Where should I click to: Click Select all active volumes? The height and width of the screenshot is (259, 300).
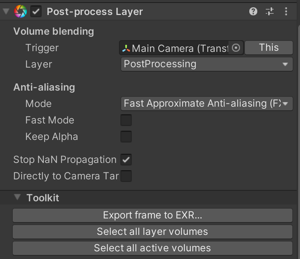153,248
